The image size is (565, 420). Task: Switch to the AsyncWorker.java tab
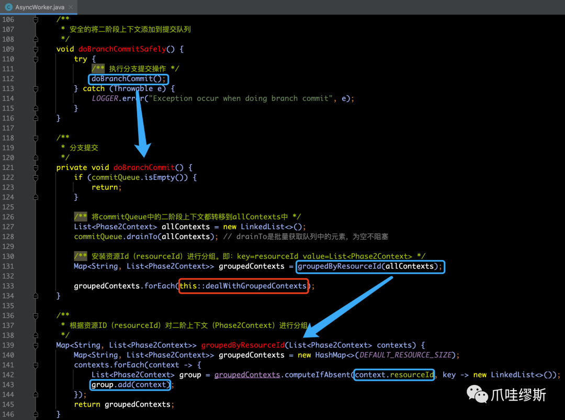click(39, 7)
